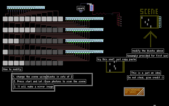This screenshot has width=169, height=106.
Task: Open the 'try this one!! just copy paste' sign
Action: 117,59
